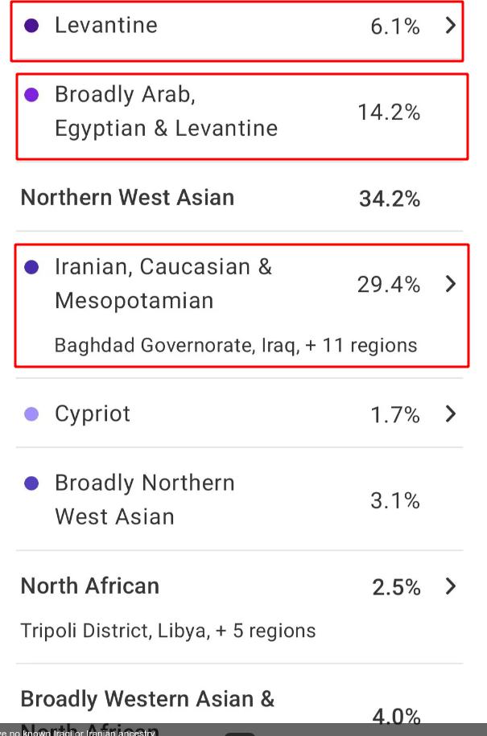Open Tripoli District, Libya regions text

[167, 631]
